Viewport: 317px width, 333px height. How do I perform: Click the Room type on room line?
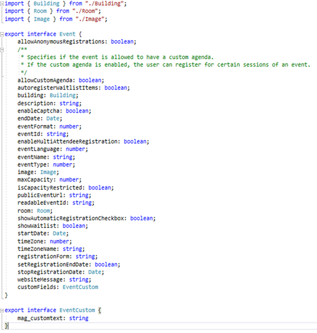44,210
